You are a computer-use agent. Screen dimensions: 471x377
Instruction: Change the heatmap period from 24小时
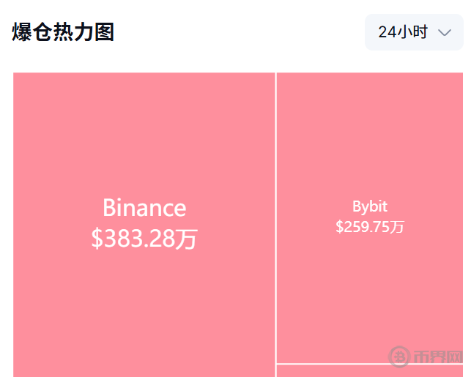click(x=414, y=32)
